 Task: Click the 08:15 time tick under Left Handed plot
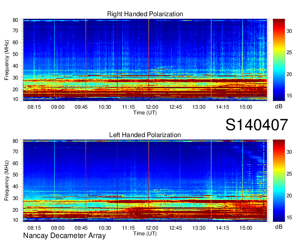click(34, 228)
